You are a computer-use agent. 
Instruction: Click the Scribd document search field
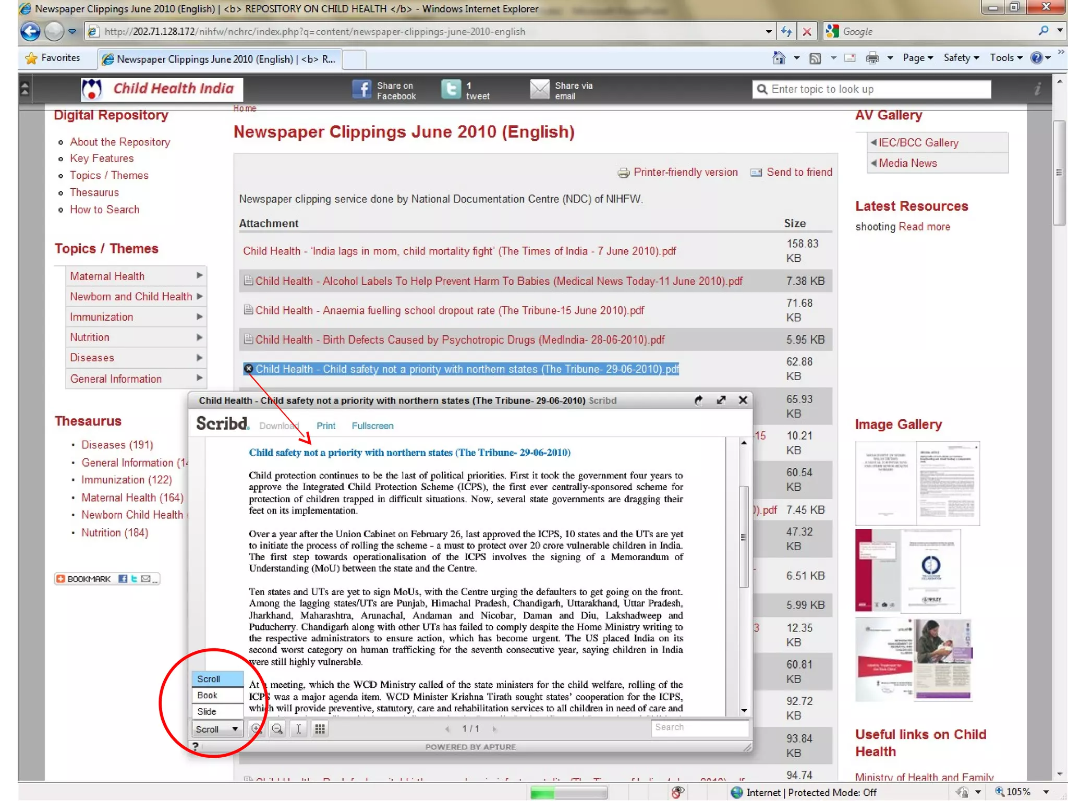coord(699,727)
